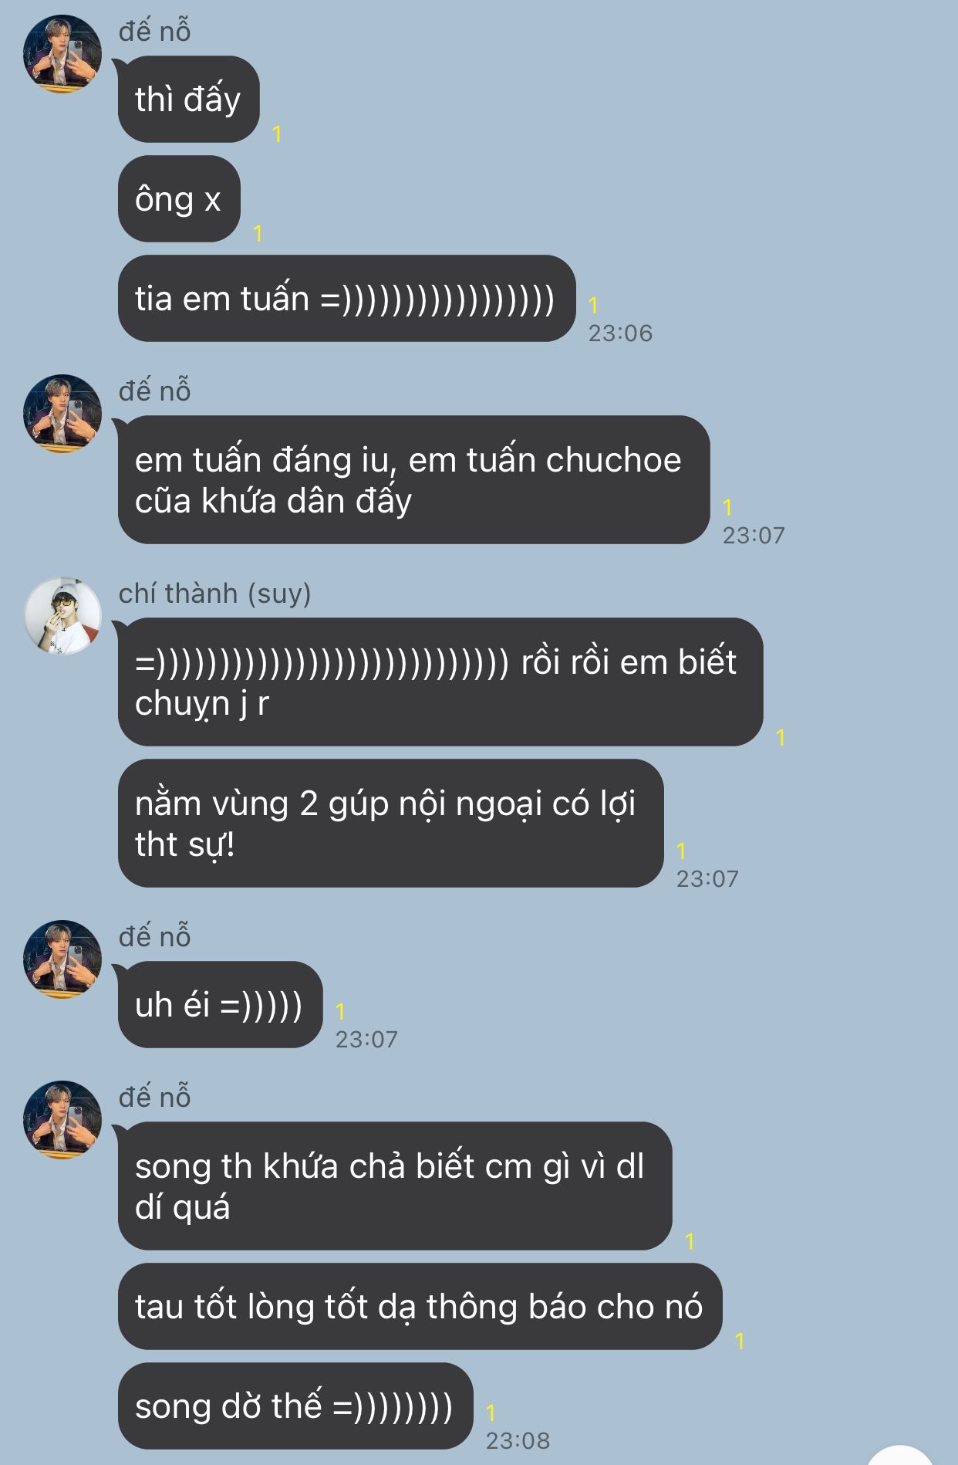Open đế nỗ avatar beside "uh éi"

click(x=62, y=959)
